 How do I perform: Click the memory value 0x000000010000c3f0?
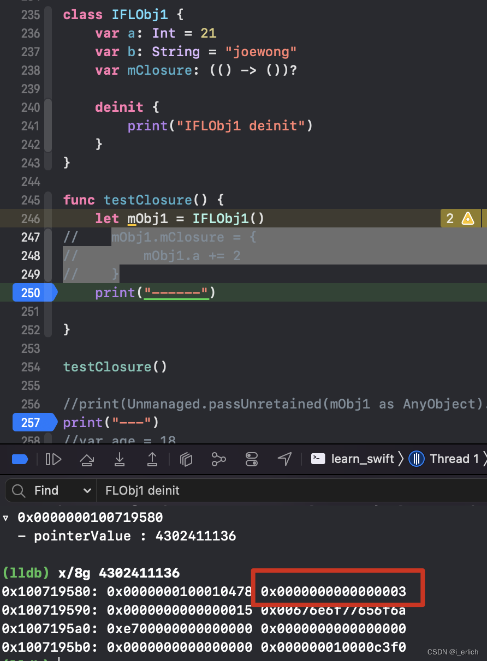click(x=333, y=647)
